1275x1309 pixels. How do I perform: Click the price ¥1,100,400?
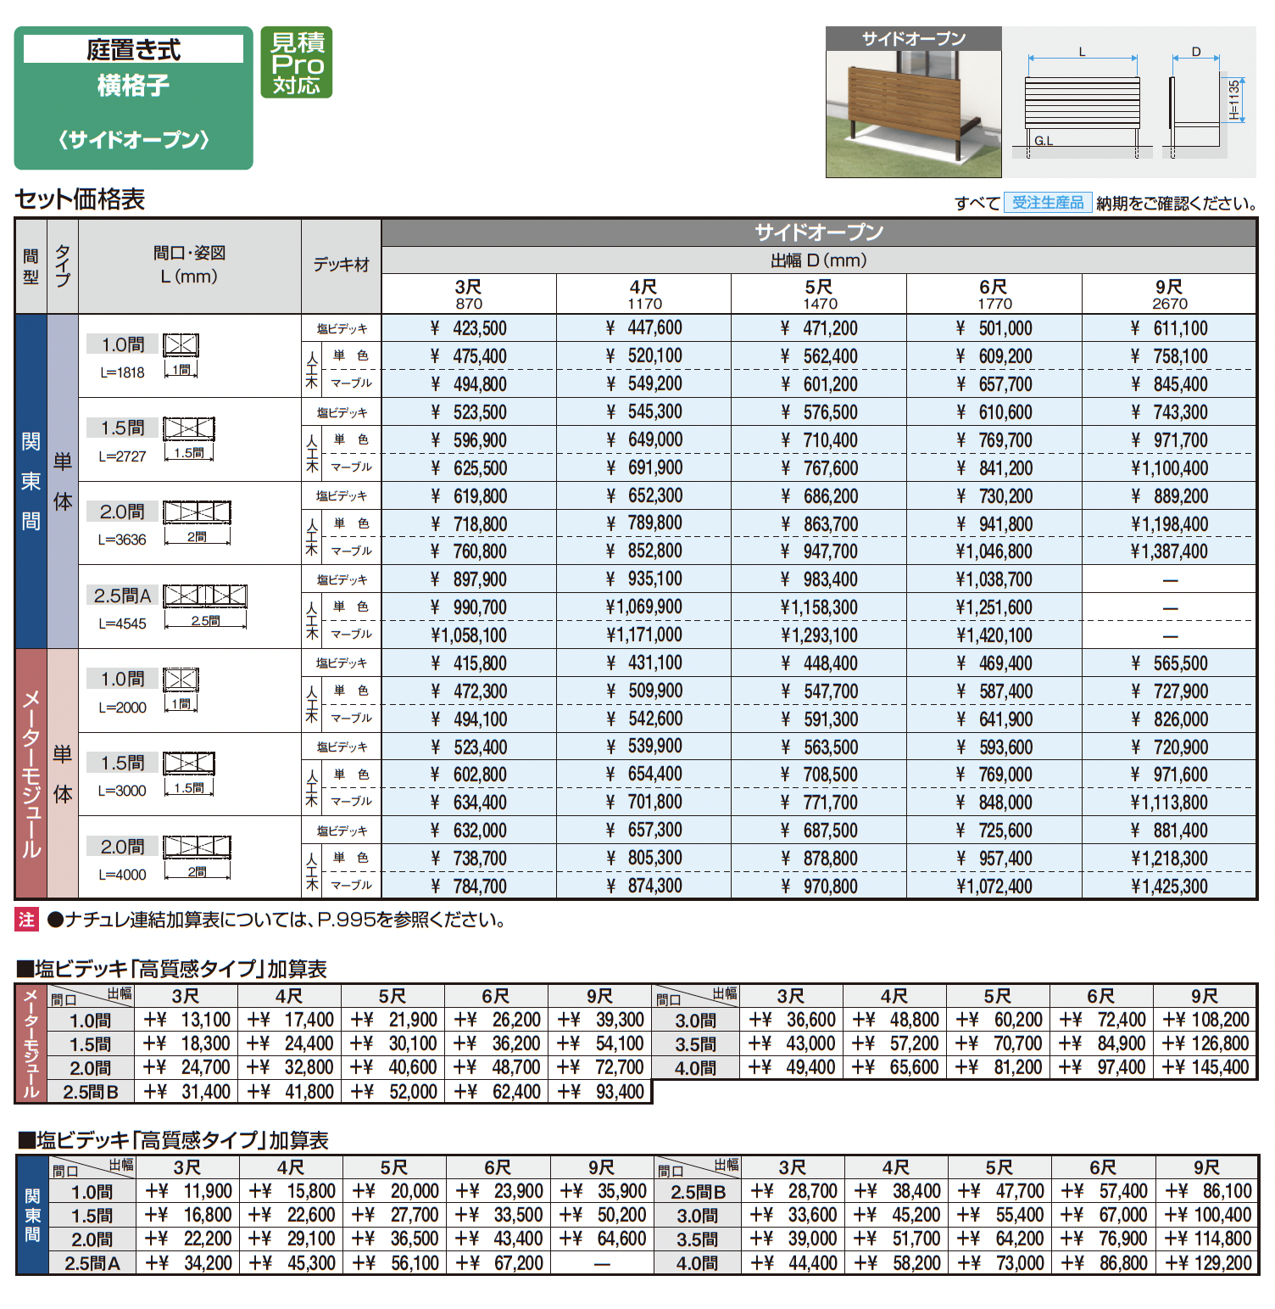[x=1169, y=468]
